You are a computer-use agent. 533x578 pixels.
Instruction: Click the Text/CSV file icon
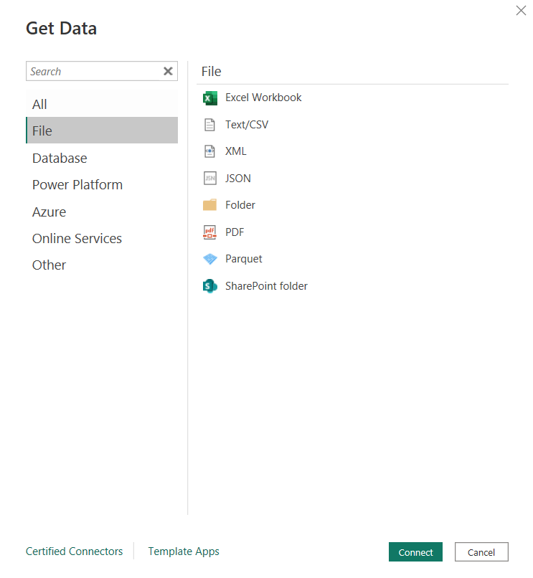tap(209, 125)
